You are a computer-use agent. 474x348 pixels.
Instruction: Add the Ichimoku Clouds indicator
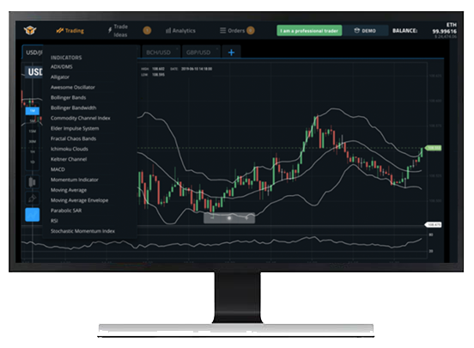click(70, 149)
